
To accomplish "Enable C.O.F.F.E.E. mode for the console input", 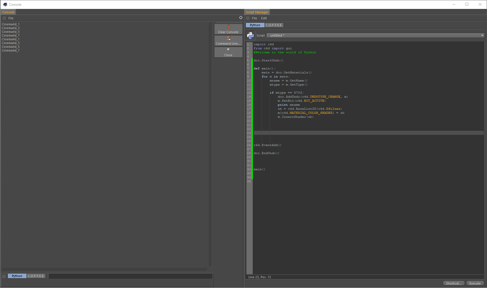I will click(x=36, y=276).
